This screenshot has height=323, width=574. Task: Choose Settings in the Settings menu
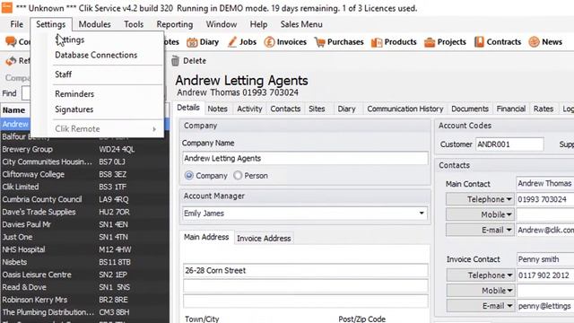[70, 39]
